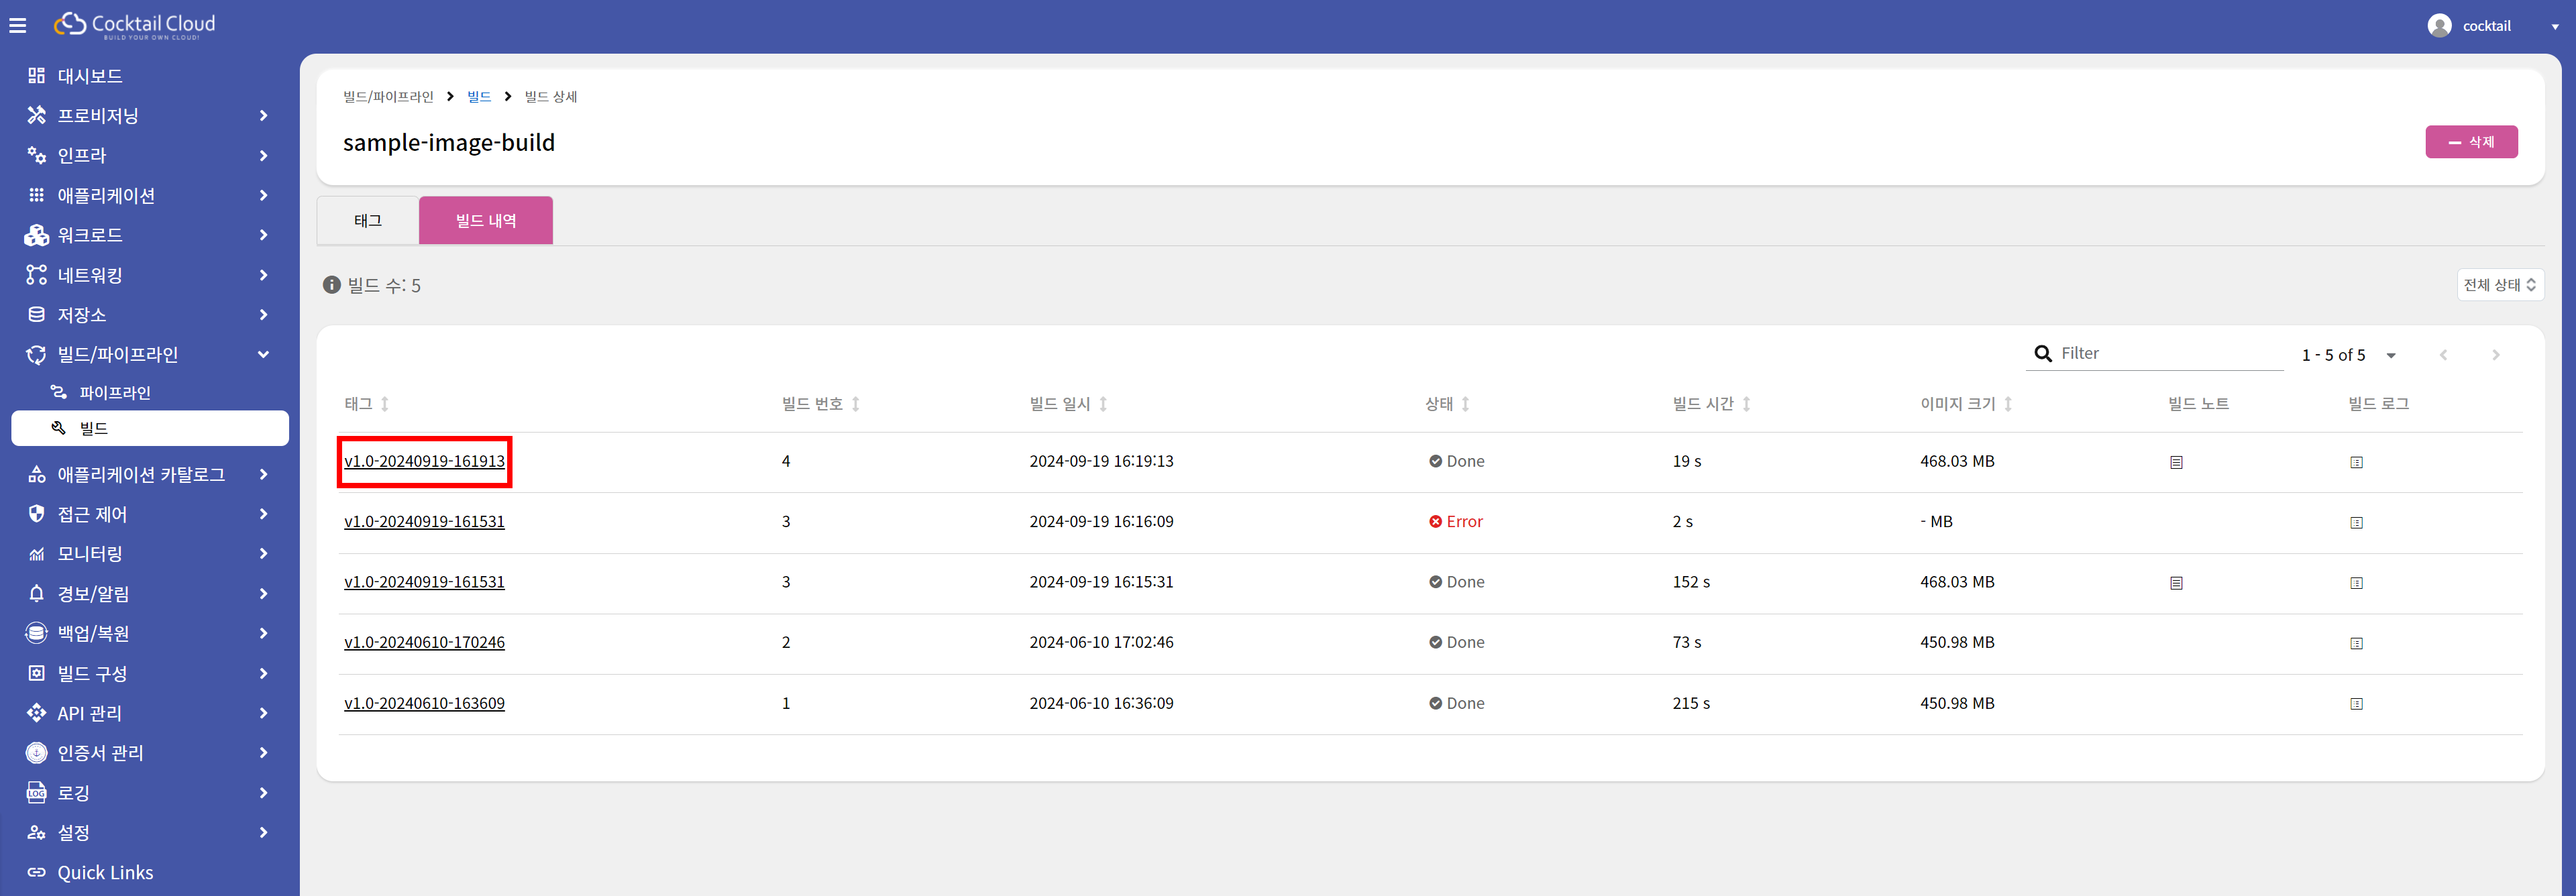Click the build count info icon
The width and height of the screenshot is (2576, 896).
point(332,285)
